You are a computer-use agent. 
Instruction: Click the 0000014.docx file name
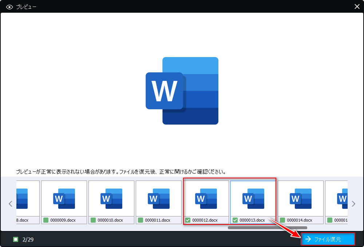click(300, 220)
